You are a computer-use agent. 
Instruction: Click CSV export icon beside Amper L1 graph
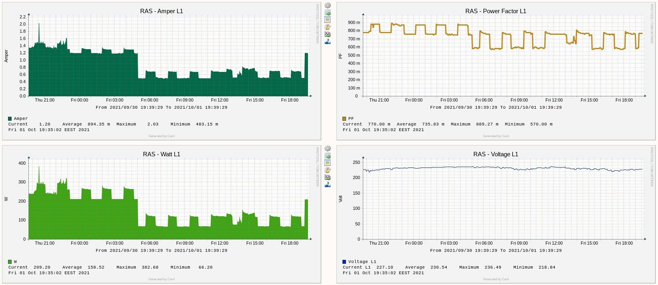pyautogui.click(x=328, y=13)
